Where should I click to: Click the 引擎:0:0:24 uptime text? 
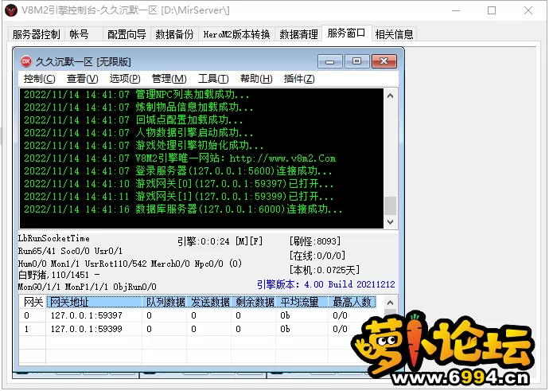point(220,241)
